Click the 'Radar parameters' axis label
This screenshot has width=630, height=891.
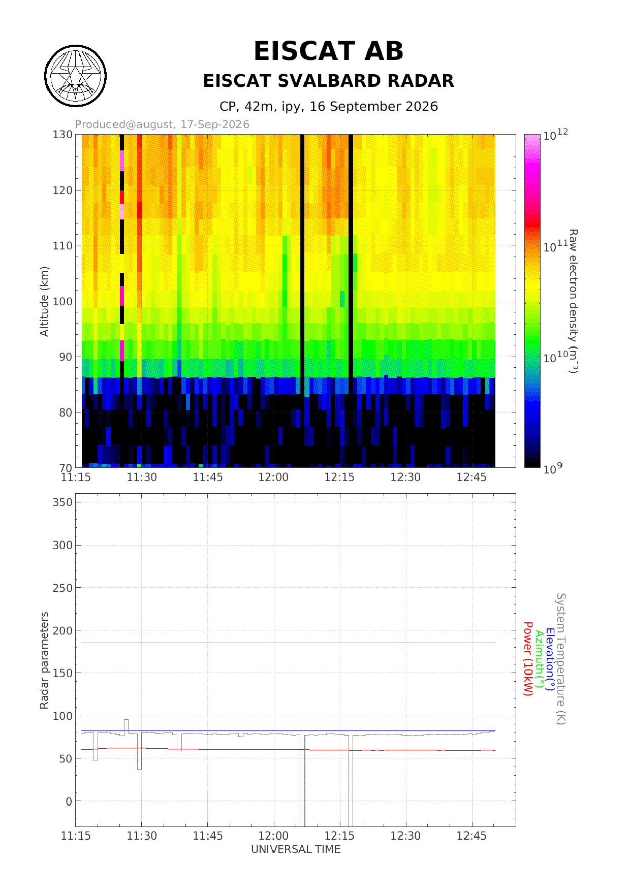[x=44, y=660]
